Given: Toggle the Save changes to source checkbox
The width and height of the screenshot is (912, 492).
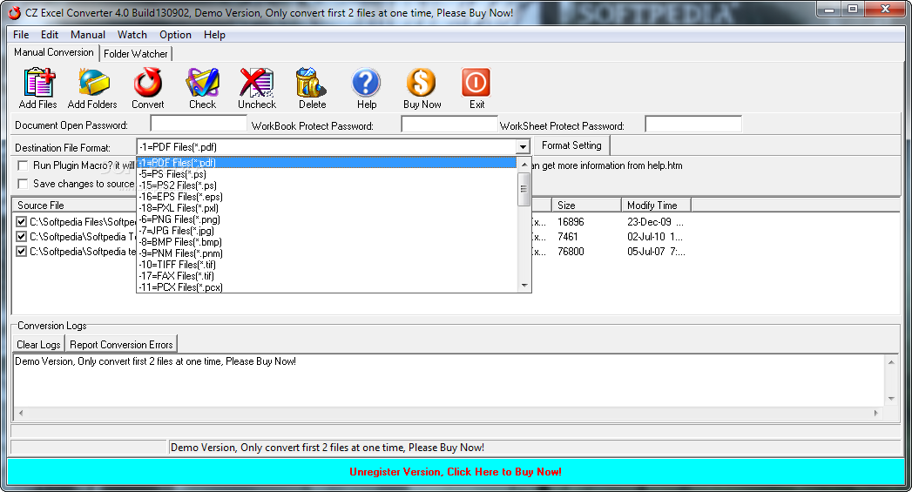Looking at the screenshot, I should point(23,184).
